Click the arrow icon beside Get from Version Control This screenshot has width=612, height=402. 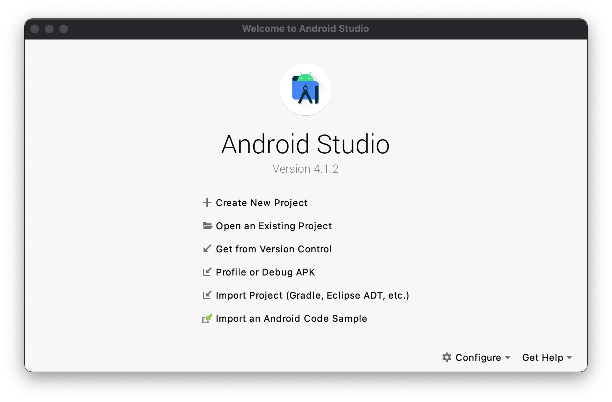pos(207,249)
